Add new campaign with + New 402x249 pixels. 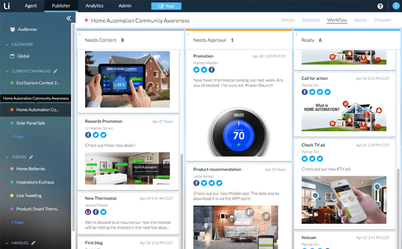pos(18,137)
